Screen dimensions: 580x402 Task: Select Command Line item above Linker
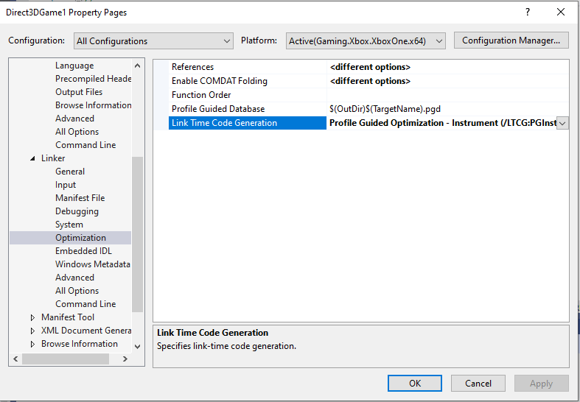[x=85, y=145]
